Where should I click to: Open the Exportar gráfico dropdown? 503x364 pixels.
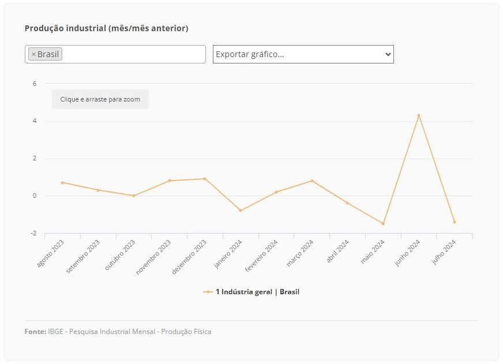(303, 54)
